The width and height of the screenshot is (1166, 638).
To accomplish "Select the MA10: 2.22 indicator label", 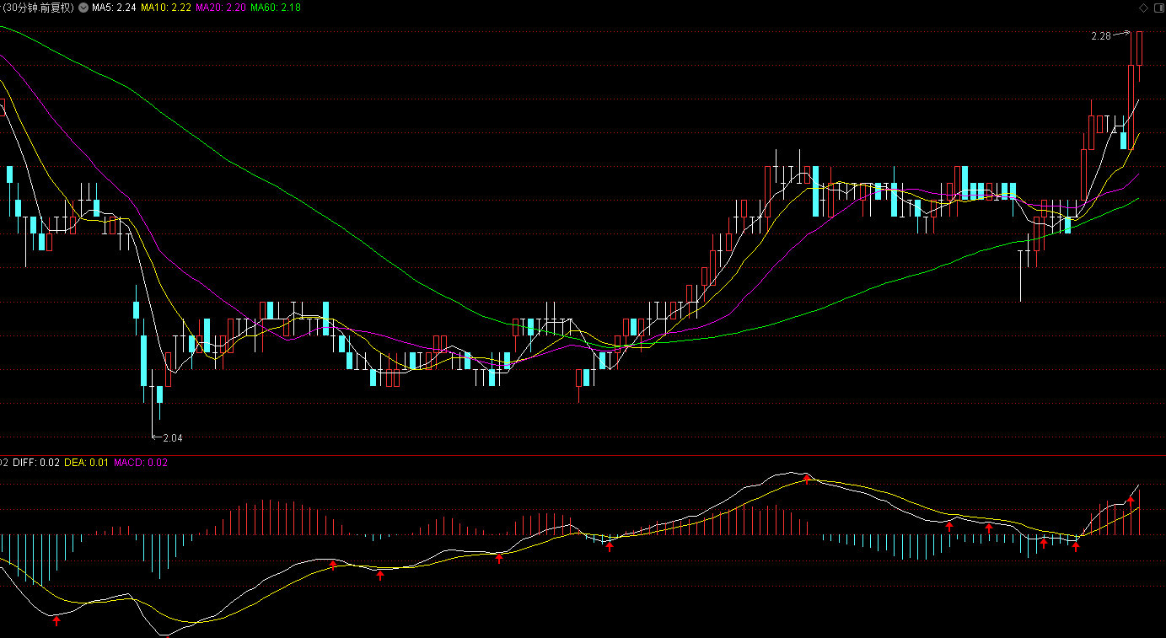I will (165, 8).
